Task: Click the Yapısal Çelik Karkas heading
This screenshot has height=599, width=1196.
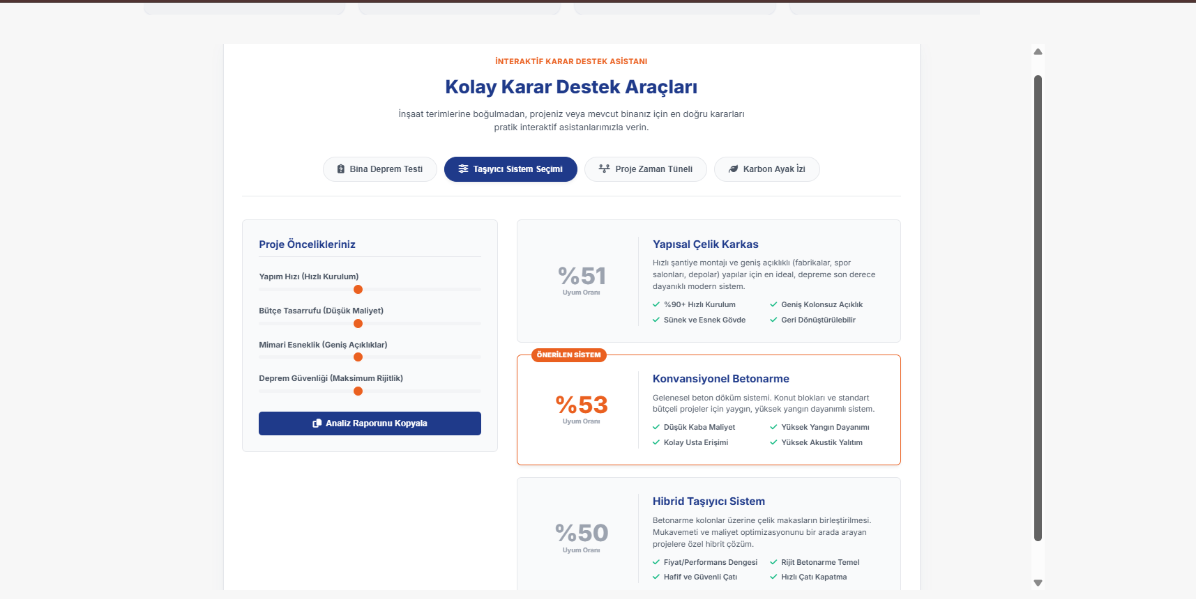Action: pos(706,244)
